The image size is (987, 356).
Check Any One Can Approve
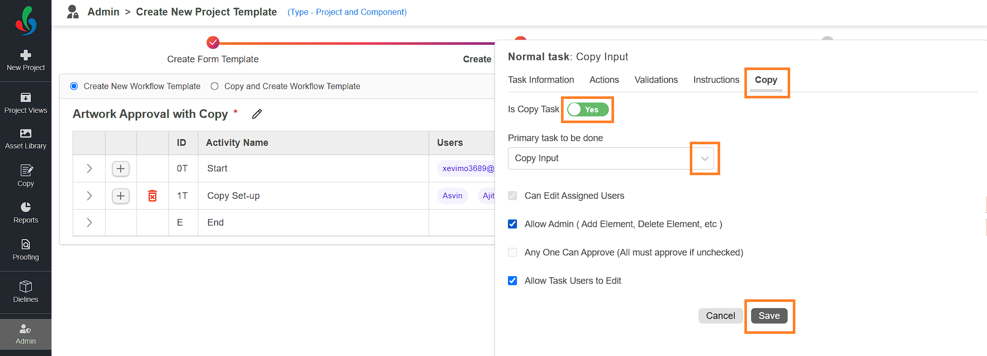coord(513,252)
